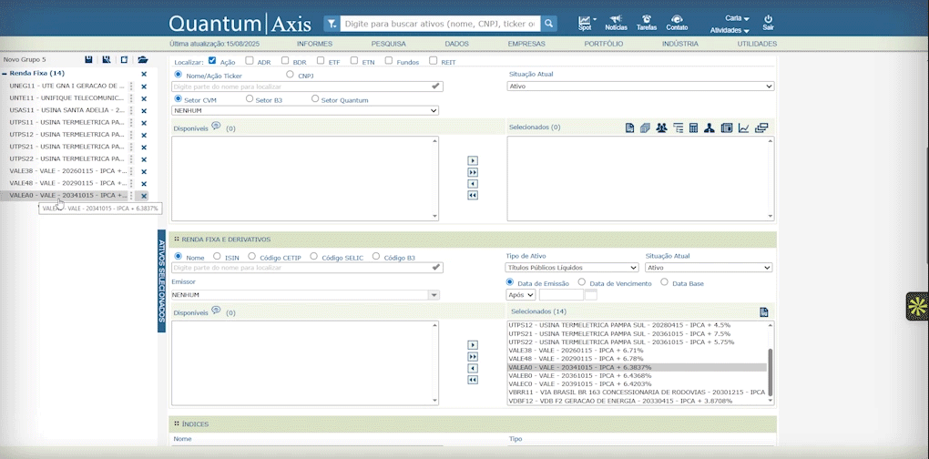Open the Após date condition dropdown
The image size is (929, 459).
point(520,294)
